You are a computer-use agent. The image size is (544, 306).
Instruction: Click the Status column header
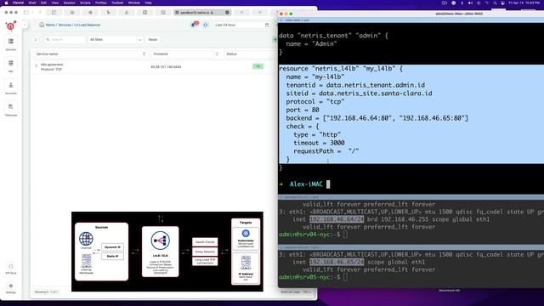tap(231, 54)
